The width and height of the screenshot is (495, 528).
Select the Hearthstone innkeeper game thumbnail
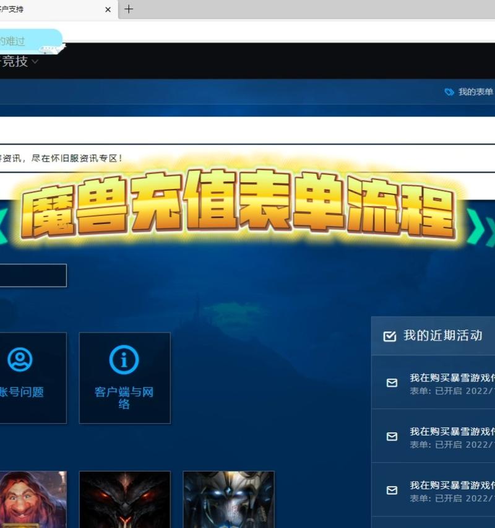[x=33, y=500]
